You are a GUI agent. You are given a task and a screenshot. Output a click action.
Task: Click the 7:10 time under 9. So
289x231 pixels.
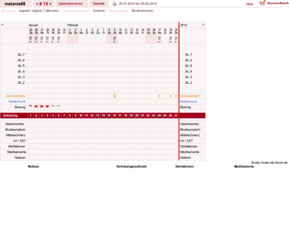[115, 40]
